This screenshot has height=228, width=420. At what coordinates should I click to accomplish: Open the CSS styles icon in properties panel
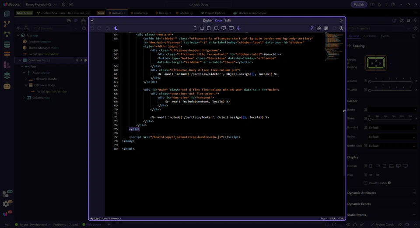click(x=409, y=21)
